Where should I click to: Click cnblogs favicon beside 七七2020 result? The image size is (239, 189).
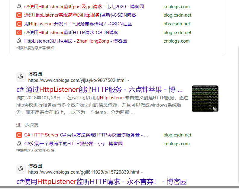(x=19, y=7)
